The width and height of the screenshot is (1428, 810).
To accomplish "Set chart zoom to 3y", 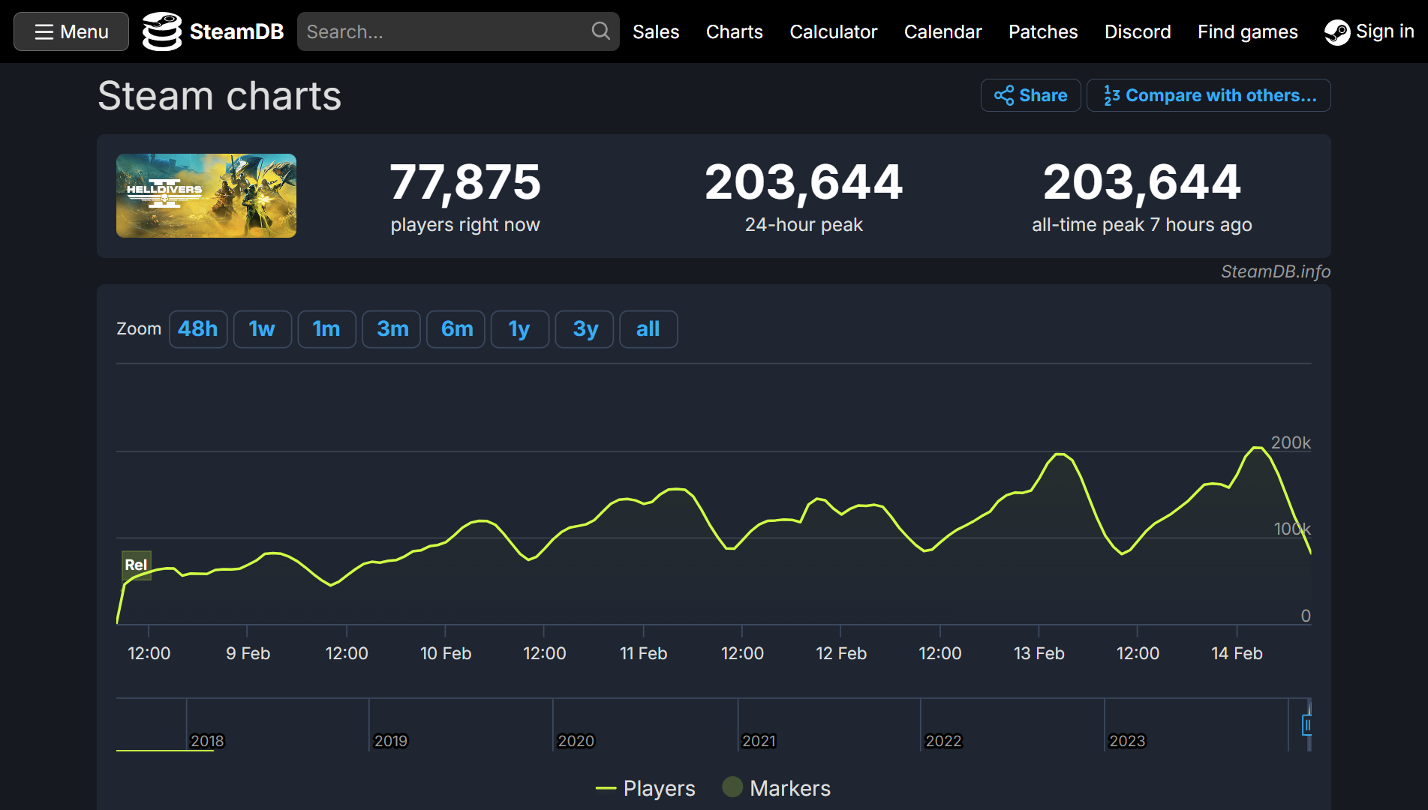I will point(585,329).
